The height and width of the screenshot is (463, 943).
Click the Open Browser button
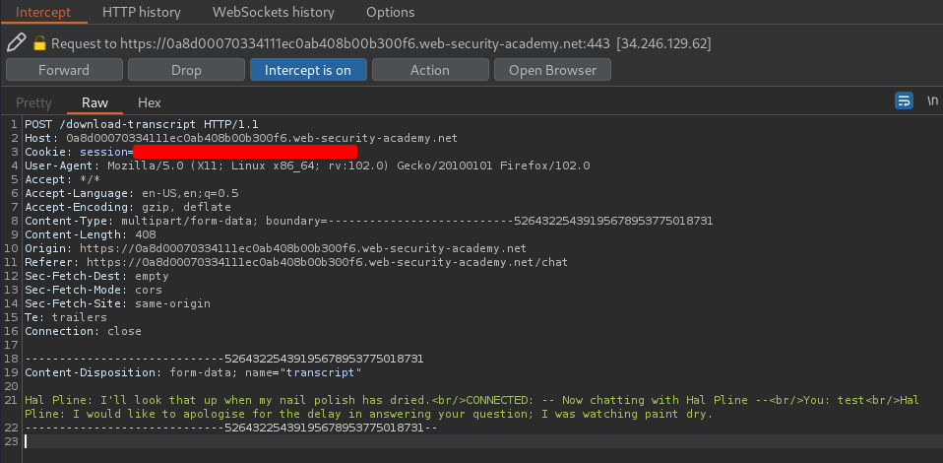(x=552, y=70)
